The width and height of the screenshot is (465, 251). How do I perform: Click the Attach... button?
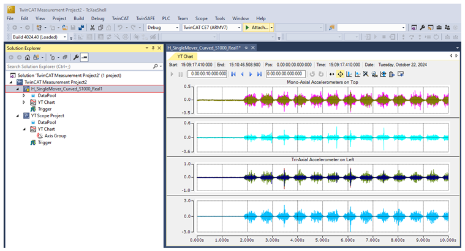point(257,27)
